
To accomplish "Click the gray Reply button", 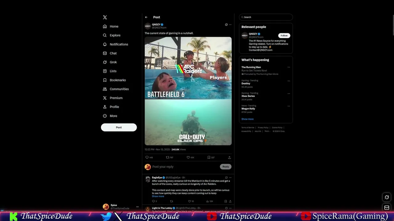I will click(x=226, y=167).
